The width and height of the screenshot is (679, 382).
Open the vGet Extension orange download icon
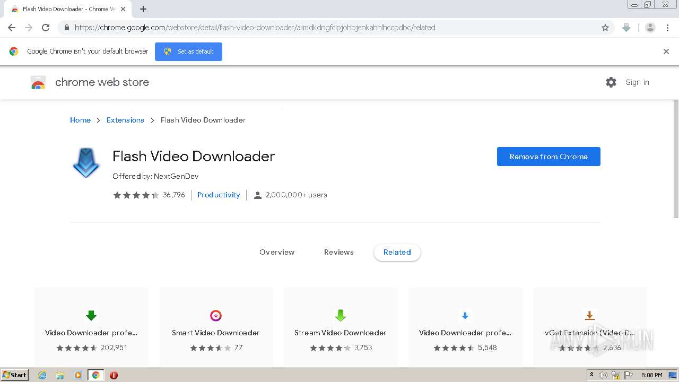[x=589, y=316]
